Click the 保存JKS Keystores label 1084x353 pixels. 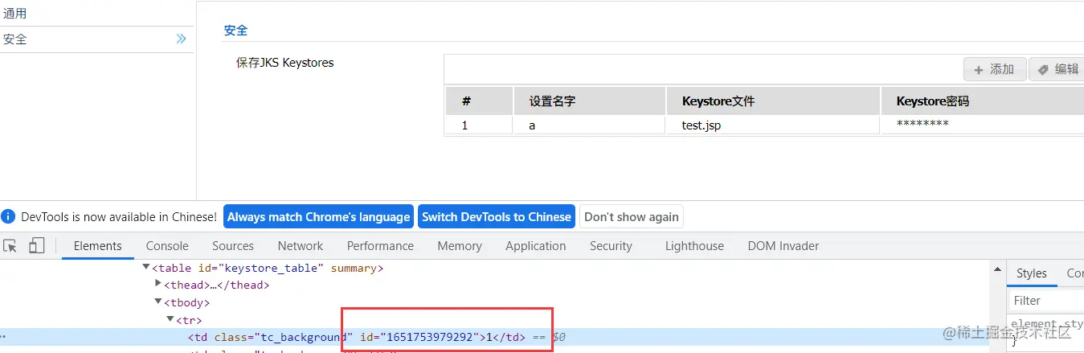[284, 63]
